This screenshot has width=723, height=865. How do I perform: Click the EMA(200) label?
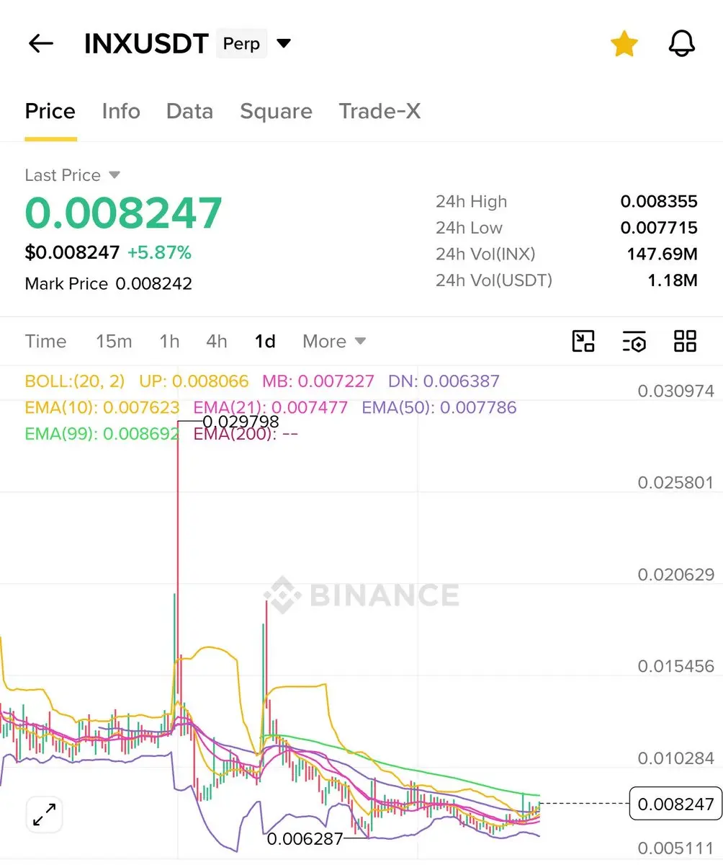pos(246,434)
